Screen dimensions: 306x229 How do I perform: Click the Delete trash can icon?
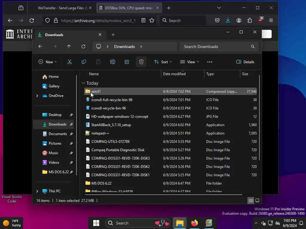[x=141, y=62]
